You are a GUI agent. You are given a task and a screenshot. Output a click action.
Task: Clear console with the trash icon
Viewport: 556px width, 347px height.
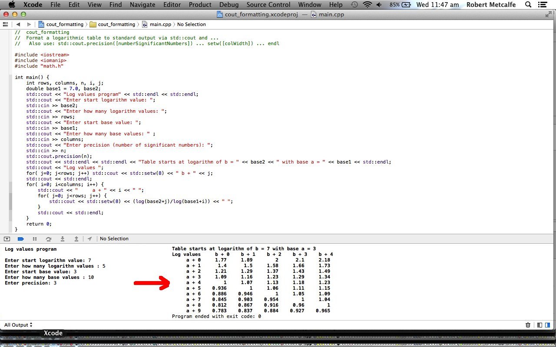[x=528, y=325]
